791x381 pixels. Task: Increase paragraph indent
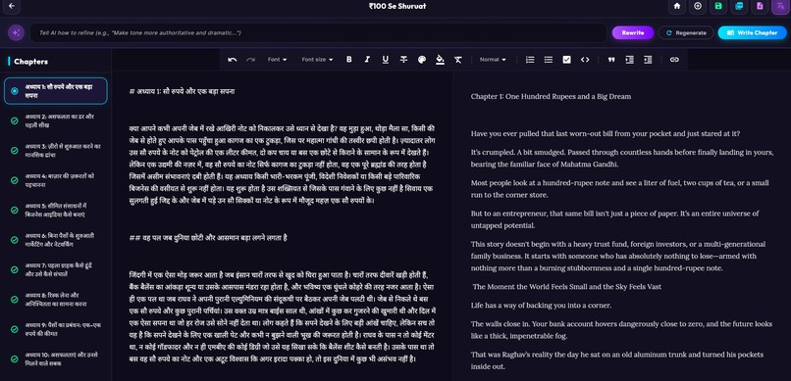click(630, 60)
